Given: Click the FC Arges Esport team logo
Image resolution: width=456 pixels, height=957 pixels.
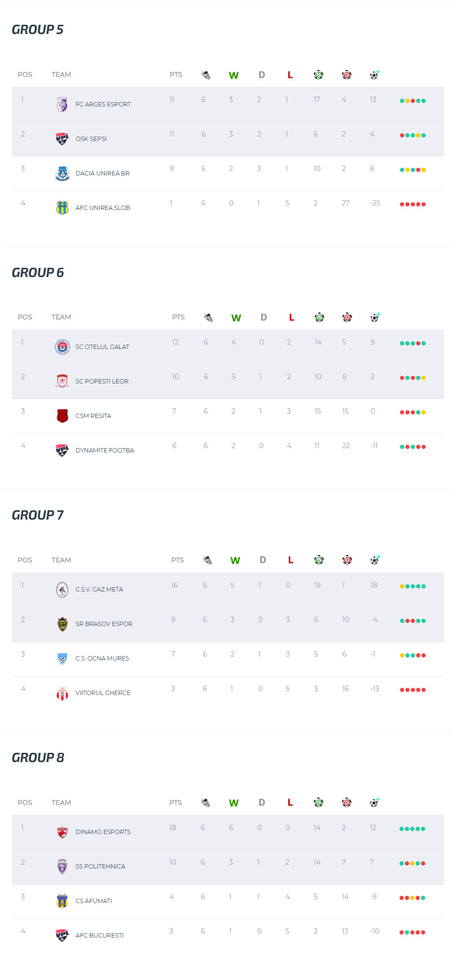Looking at the screenshot, I should coord(62,104).
